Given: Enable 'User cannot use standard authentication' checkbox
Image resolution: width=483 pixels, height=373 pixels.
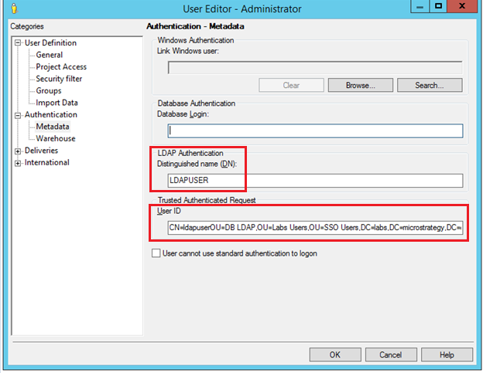Looking at the screenshot, I should pyautogui.click(x=156, y=253).
